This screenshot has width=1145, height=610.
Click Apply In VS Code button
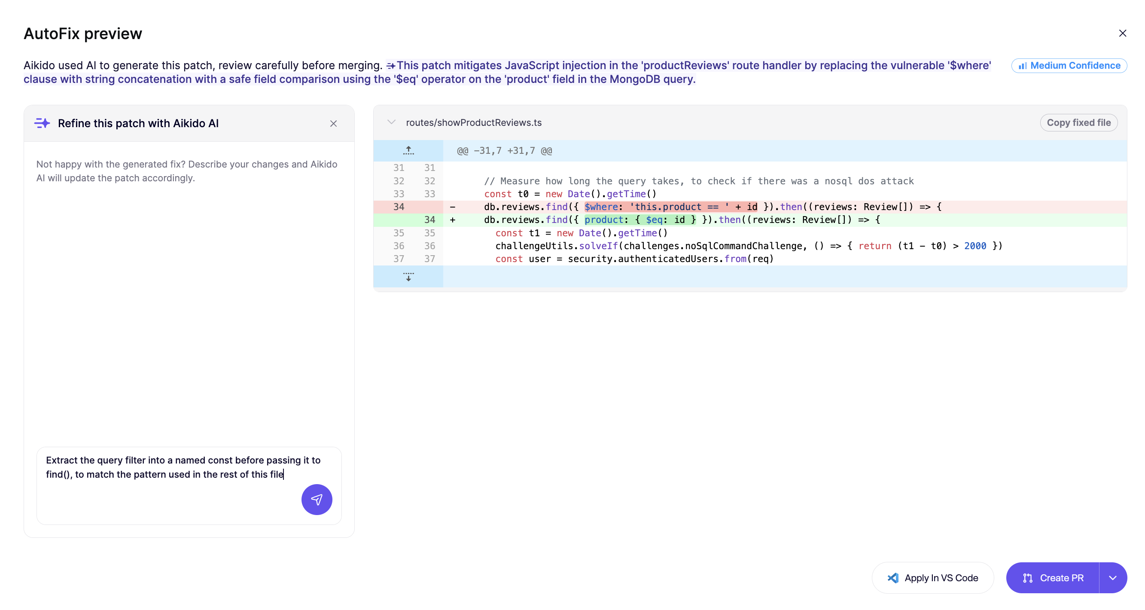[x=932, y=577]
